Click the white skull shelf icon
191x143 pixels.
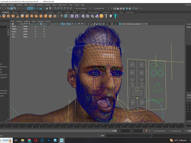coord(111,16)
